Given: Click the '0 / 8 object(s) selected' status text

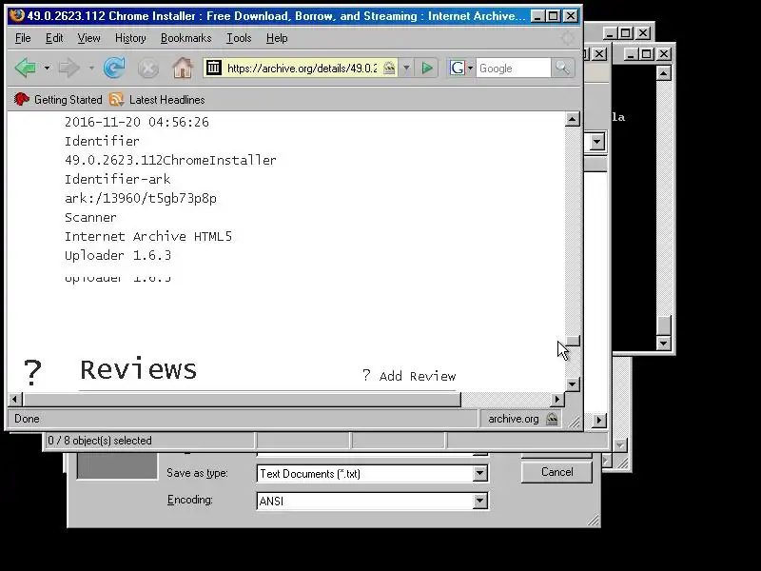Looking at the screenshot, I should point(100,441).
